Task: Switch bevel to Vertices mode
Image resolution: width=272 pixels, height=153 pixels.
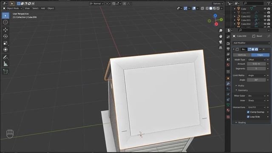Action: click(242, 55)
